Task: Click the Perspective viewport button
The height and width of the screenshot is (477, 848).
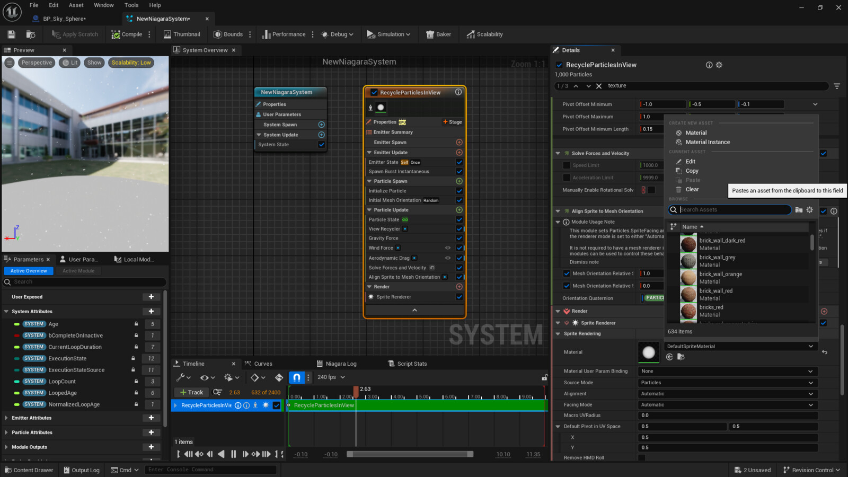Action: (x=37, y=63)
